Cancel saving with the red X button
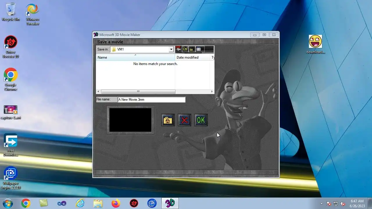 [184, 120]
